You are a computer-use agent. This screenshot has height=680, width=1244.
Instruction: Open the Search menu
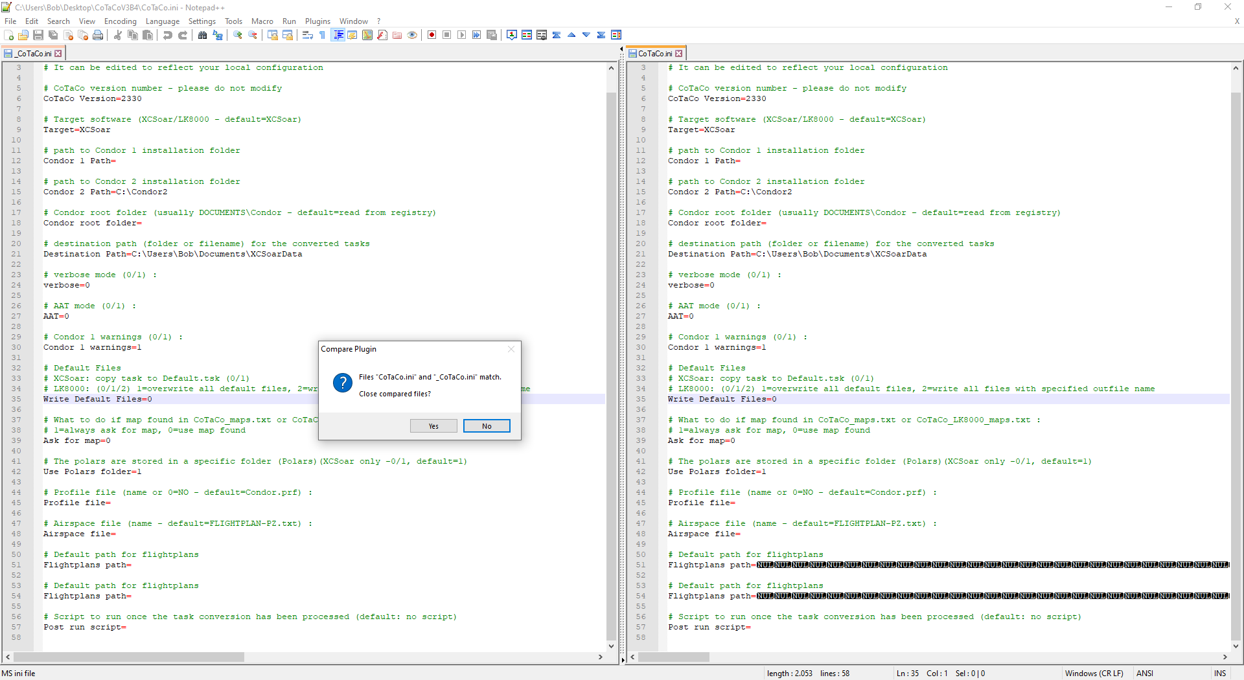click(x=58, y=21)
